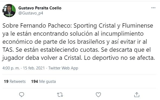160x100 pixels.
Task: Open Gustavo Peralta Coello's profile picture
Action: (9, 10)
